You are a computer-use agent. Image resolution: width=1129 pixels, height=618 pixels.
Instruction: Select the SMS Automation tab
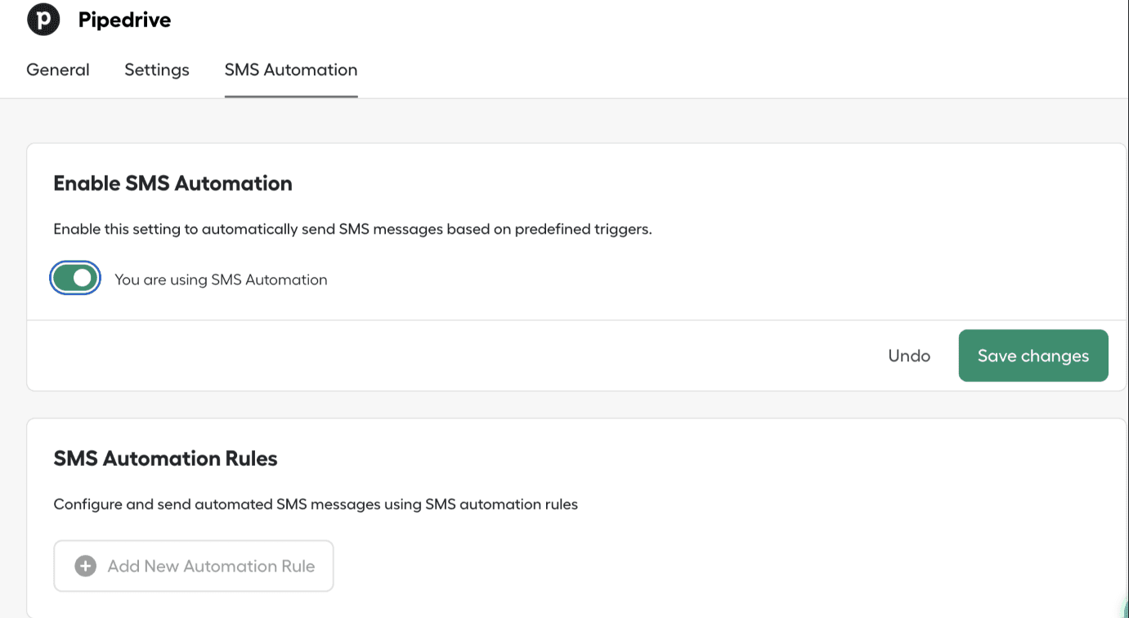[x=291, y=70]
